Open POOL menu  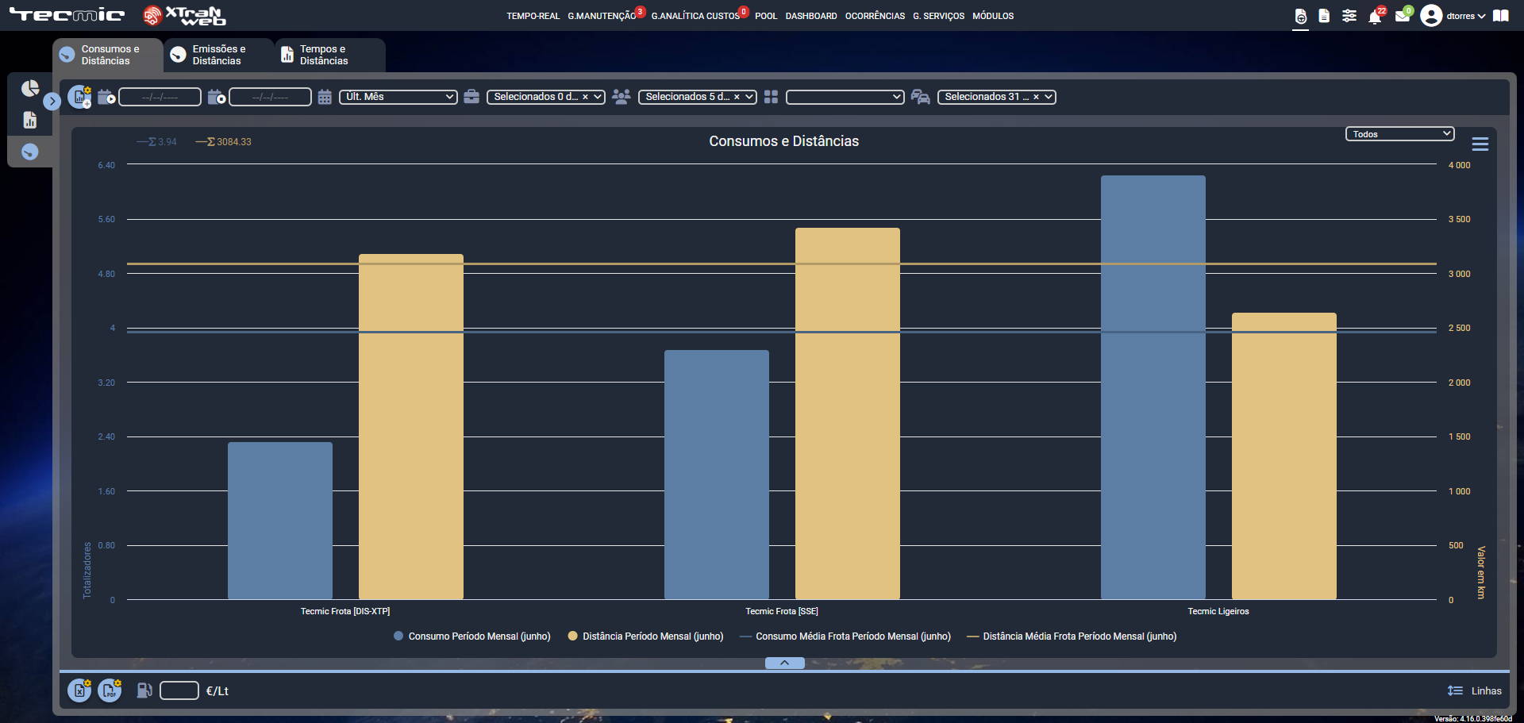(x=766, y=16)
